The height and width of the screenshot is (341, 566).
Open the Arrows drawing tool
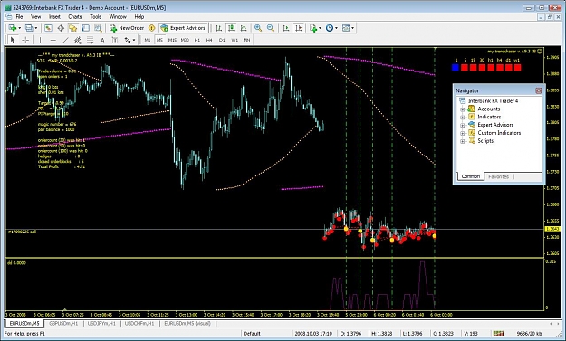[x=128, y=40]
